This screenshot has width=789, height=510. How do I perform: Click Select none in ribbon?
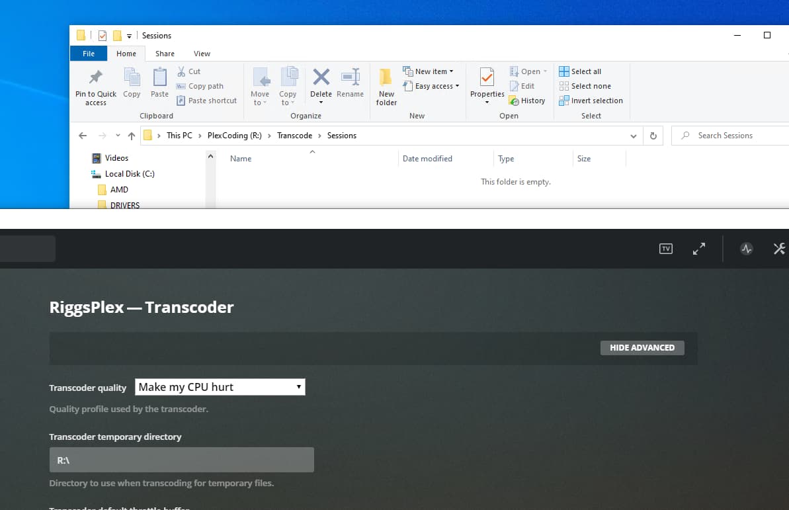(585, 86)
